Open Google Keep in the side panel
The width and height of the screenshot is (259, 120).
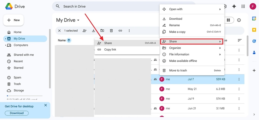254,30
